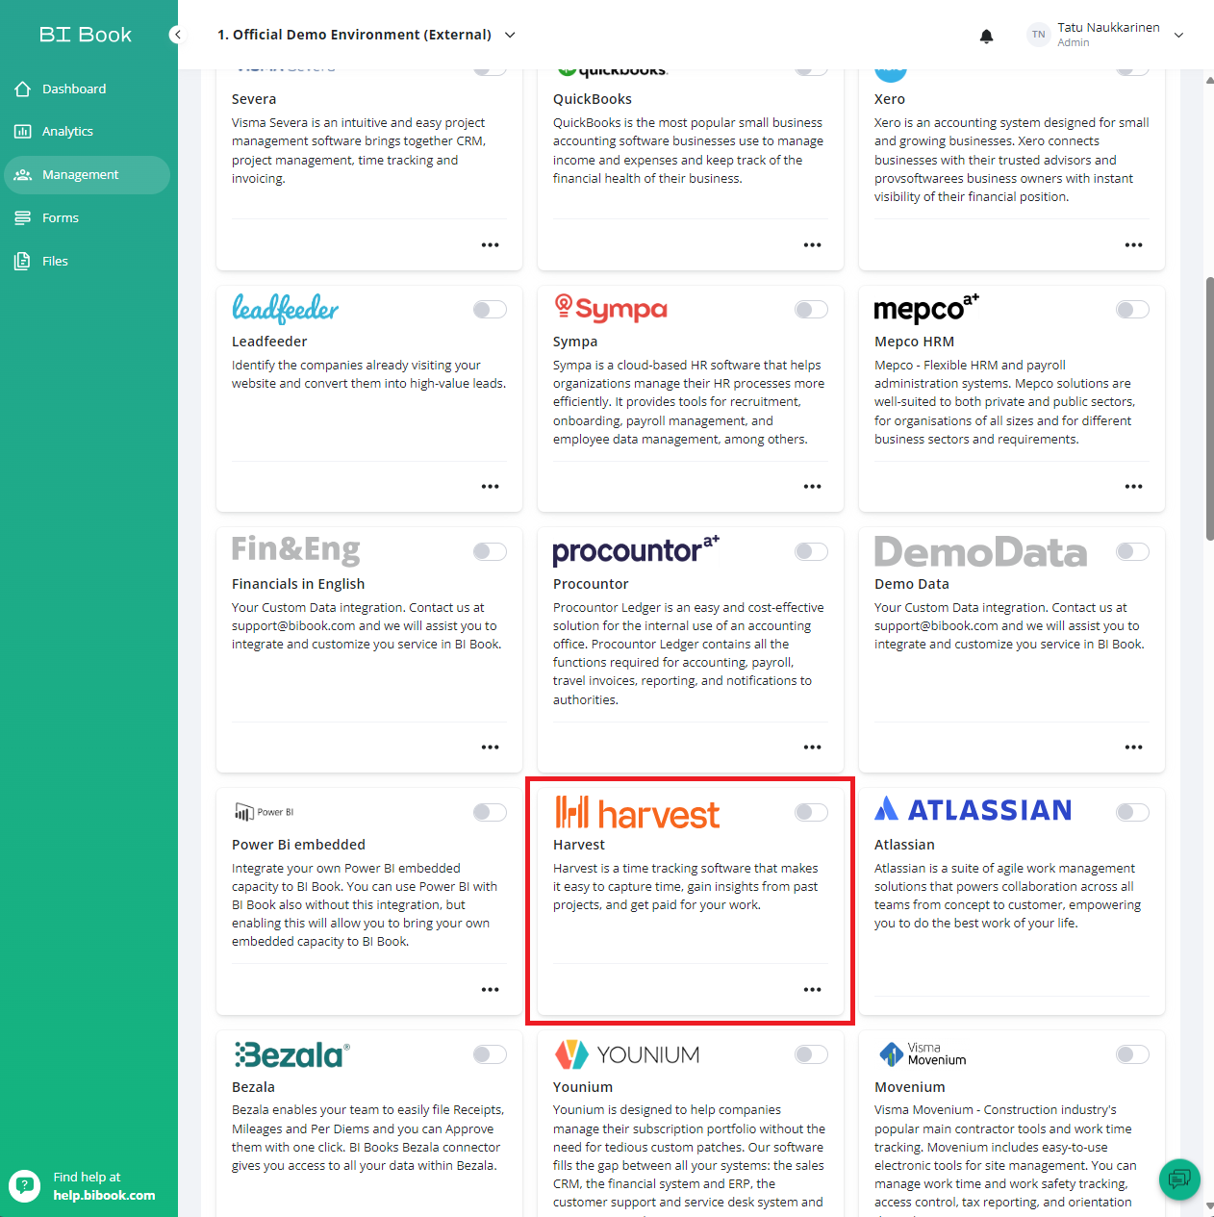Open the live chat bubble

click(x=1179, y=1179)
